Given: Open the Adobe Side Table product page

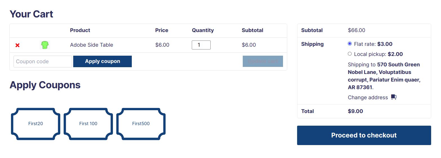Looking at the screenshot, I should click(x=92, y=45).
